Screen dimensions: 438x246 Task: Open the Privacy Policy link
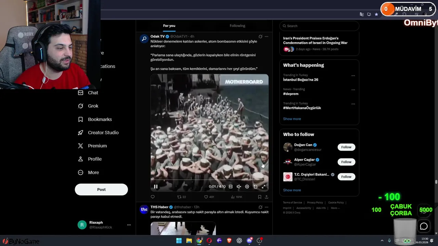click(315, 203)
